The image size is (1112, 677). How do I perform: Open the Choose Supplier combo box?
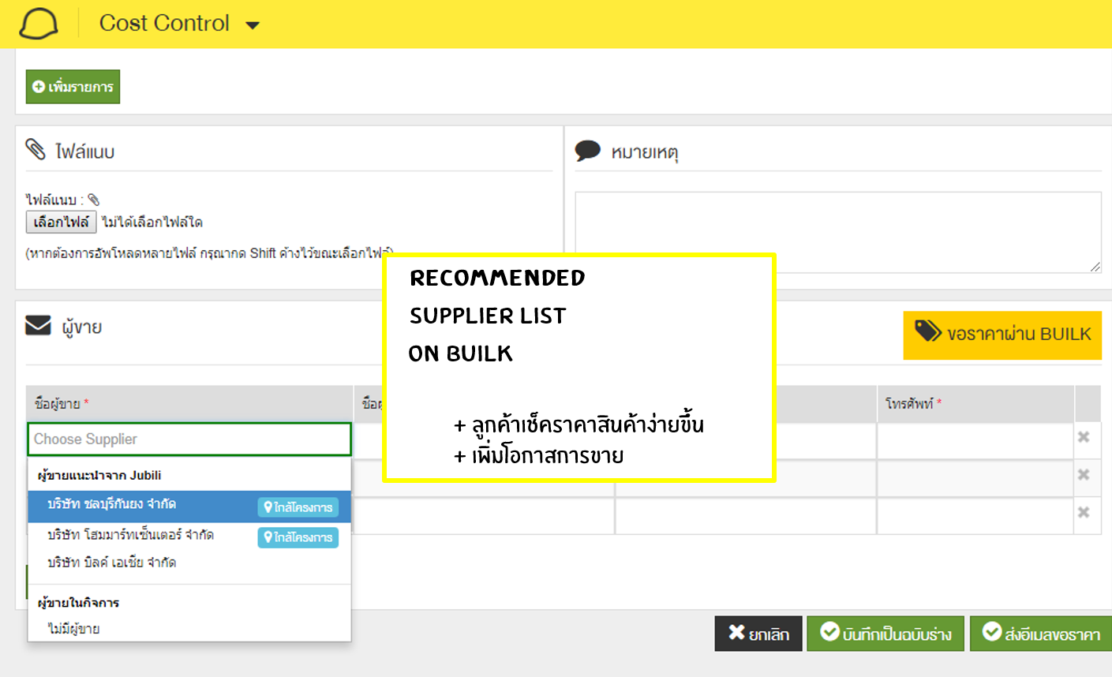coord(189,439)
